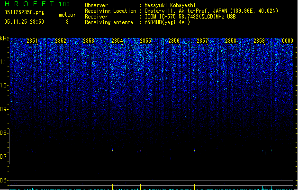Click the yellow detection bar below 2354

pos(112,187)
